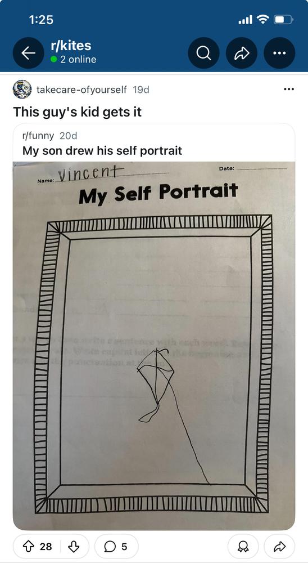The height and width of the screenshot is (563, 308).
Task: Open search with the magnifier icon
Action: tap(203, 53)
